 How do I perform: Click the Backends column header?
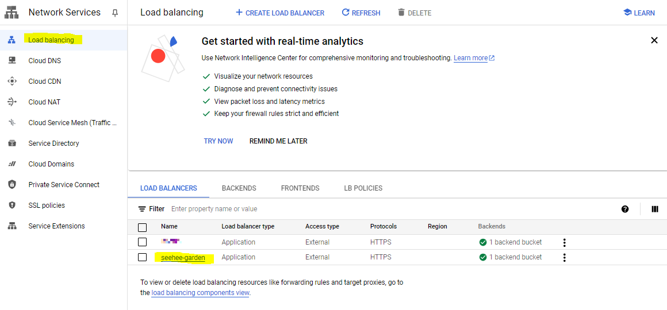(492, 226)
